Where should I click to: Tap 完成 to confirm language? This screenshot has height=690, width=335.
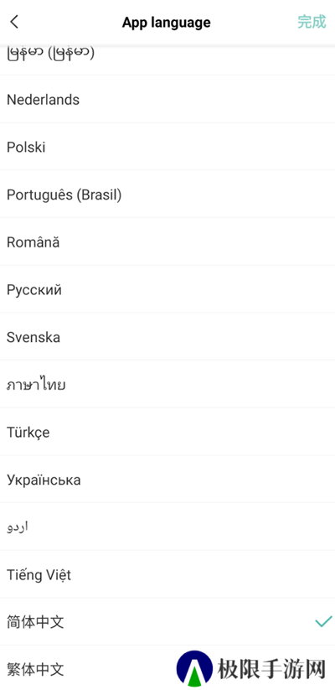coord(312,22)
